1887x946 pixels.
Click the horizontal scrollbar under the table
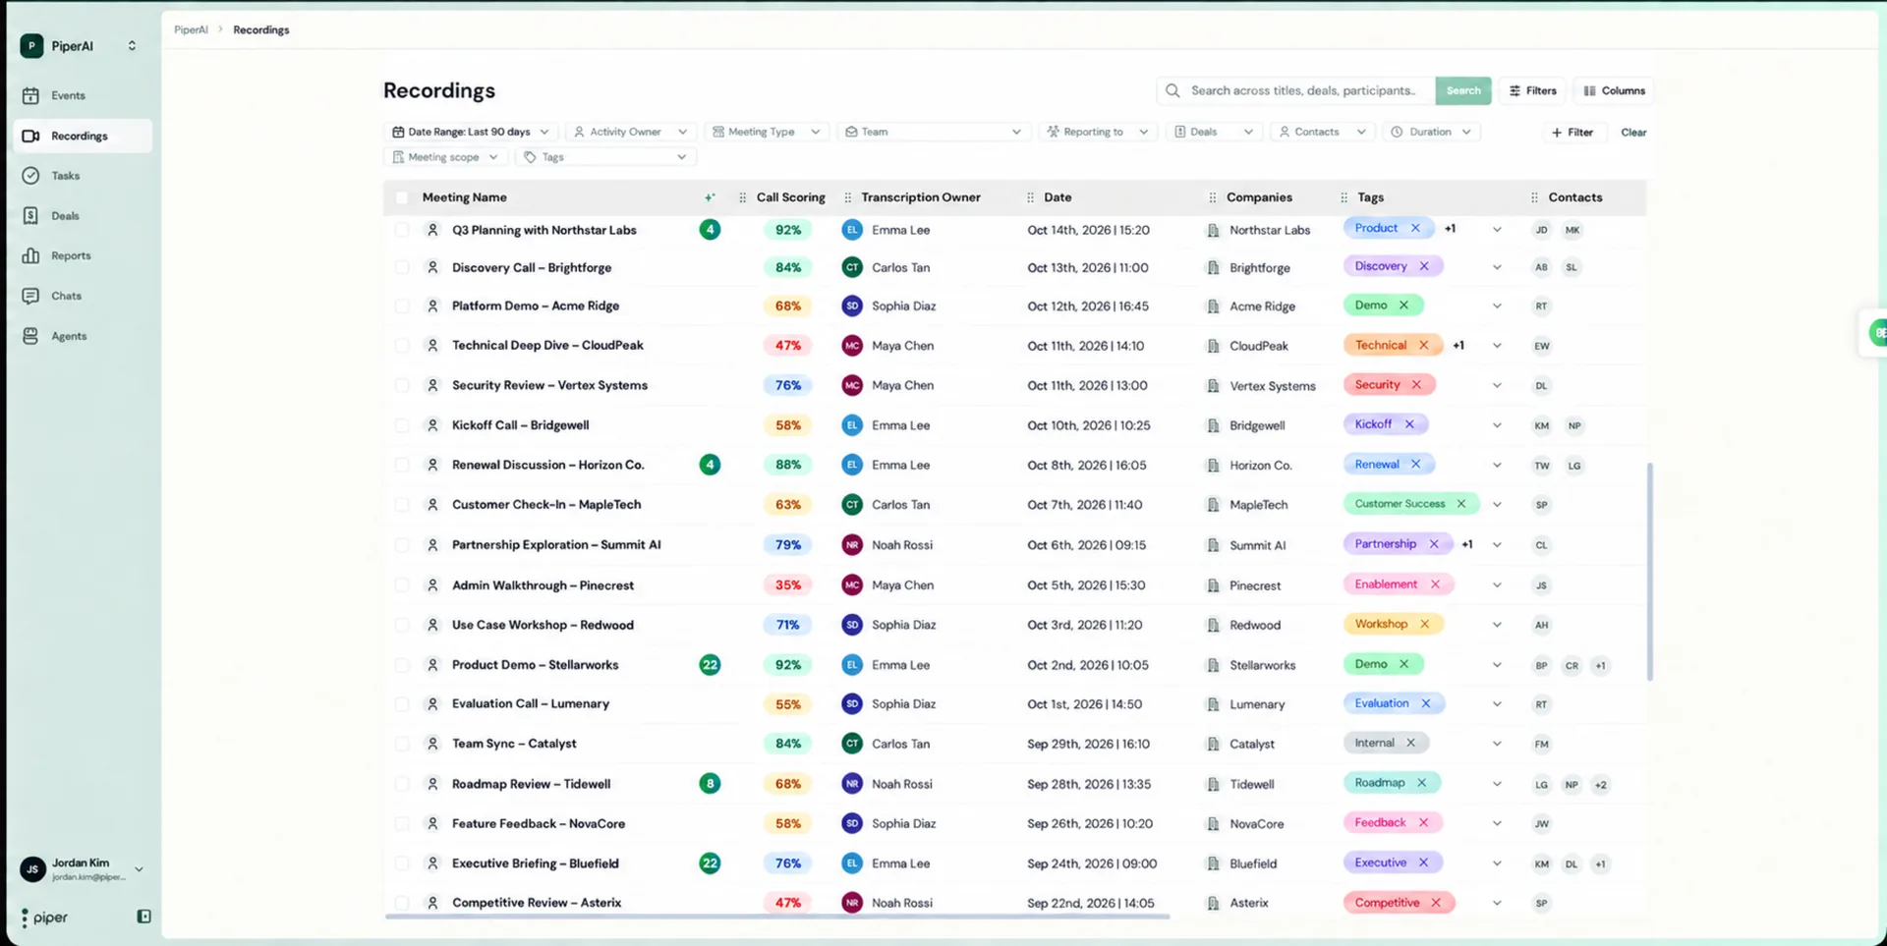coord(777,917)
